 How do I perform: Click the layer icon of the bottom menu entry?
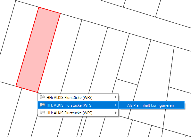coord(42,113)
